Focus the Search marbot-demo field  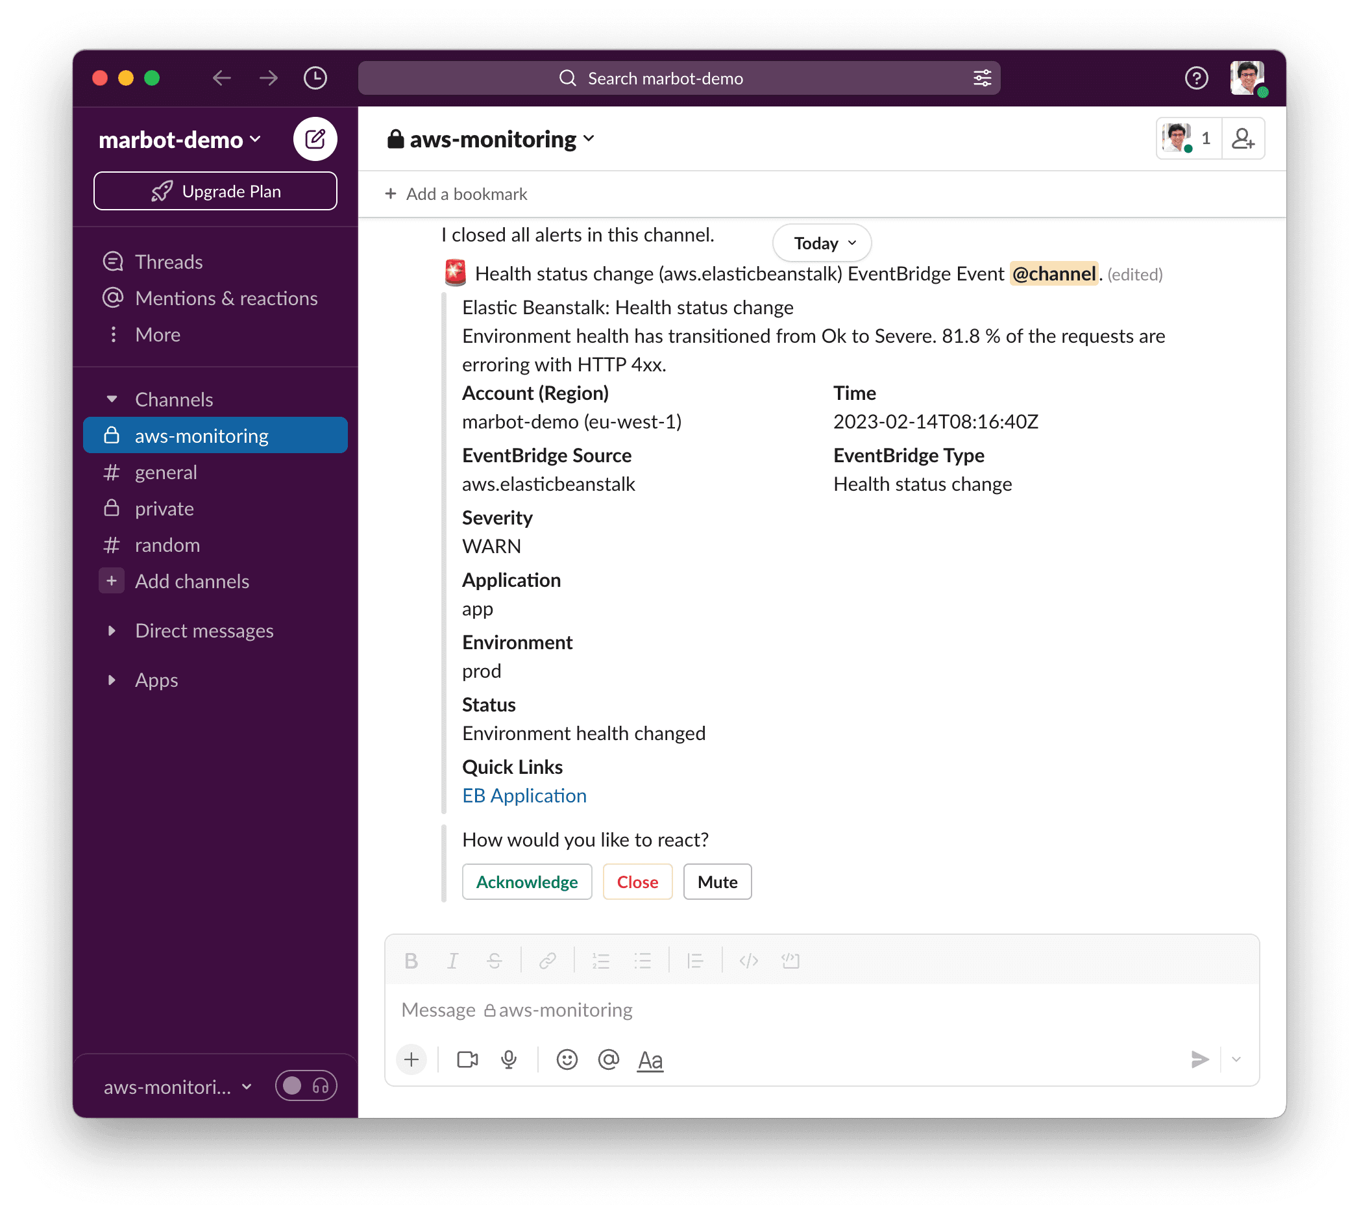[x=679, y=78]
